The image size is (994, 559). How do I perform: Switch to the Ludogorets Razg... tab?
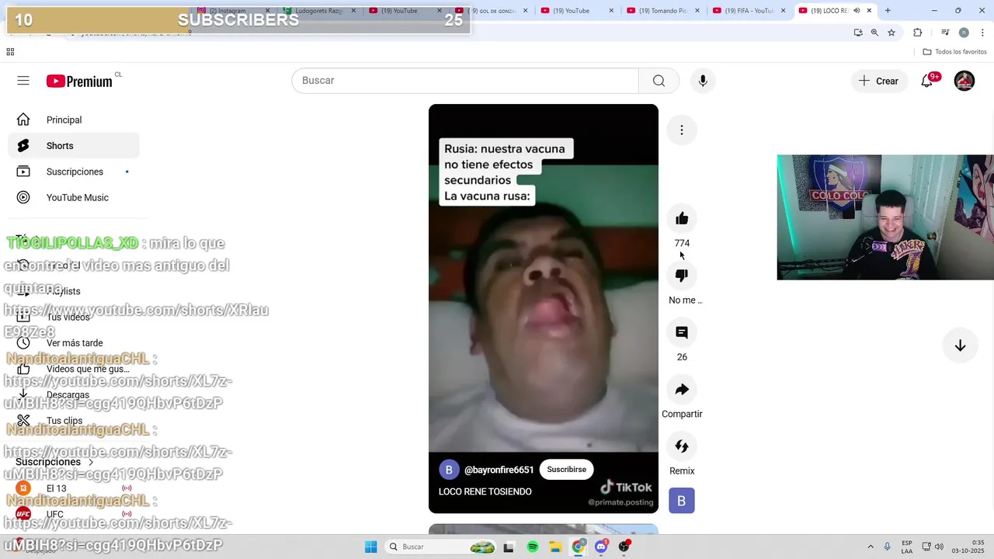coord(318,11)
